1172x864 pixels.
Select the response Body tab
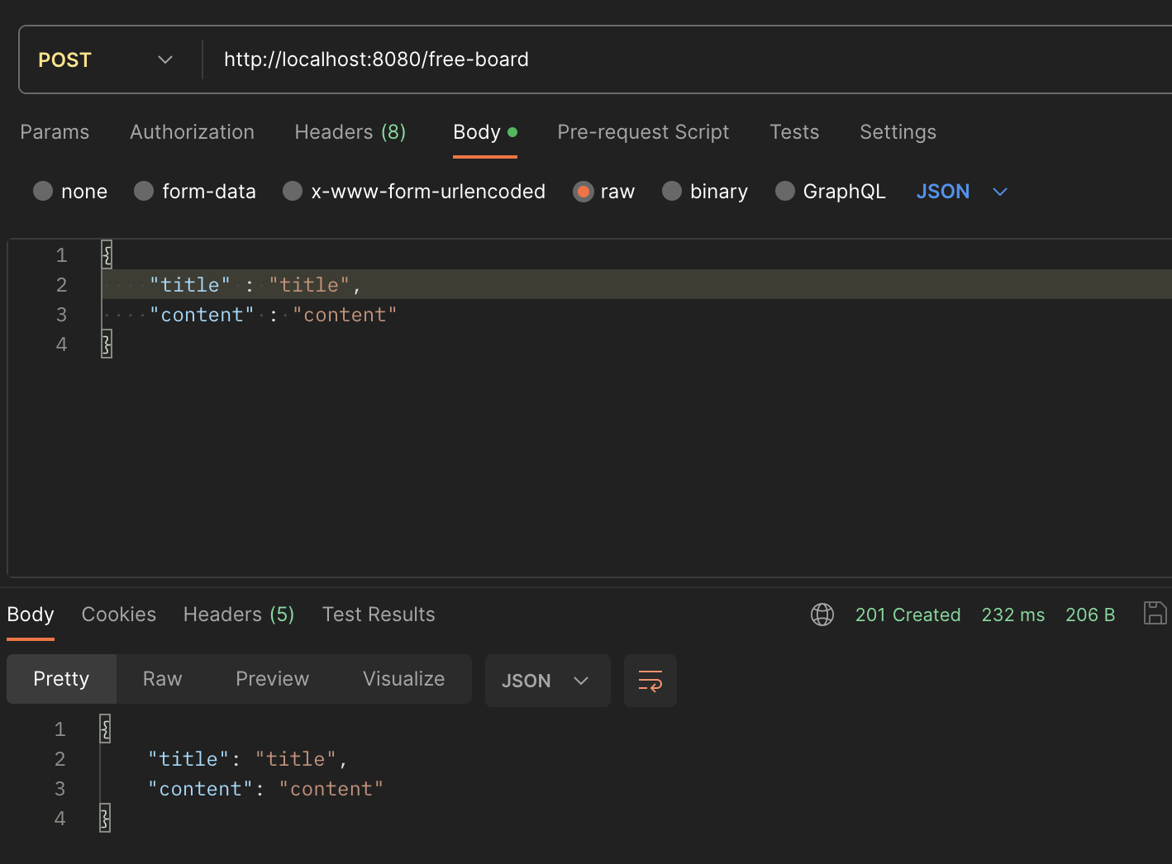[31, 615]
